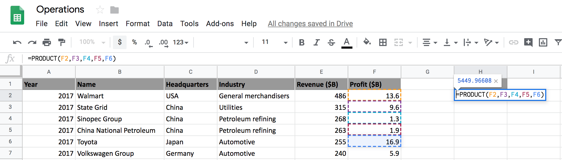The width and height of the screenshot is (562, 160).
Task: Click All changes saved in Drive link
Action: coord(310,24)
